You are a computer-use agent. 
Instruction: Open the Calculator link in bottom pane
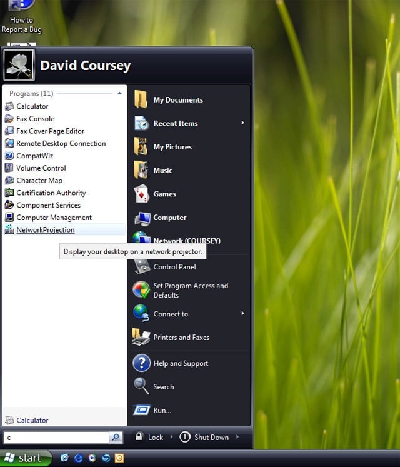coord(32,420)
